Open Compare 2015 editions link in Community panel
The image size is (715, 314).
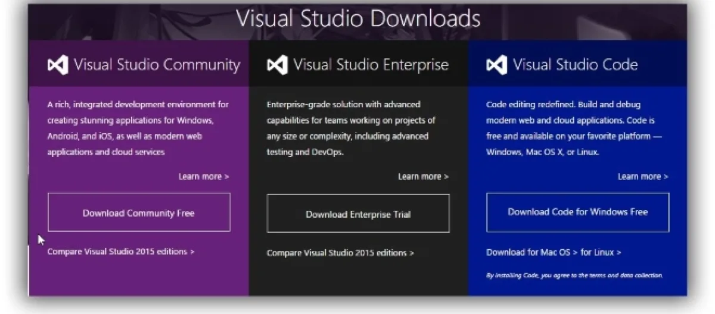tap(120, 252)
